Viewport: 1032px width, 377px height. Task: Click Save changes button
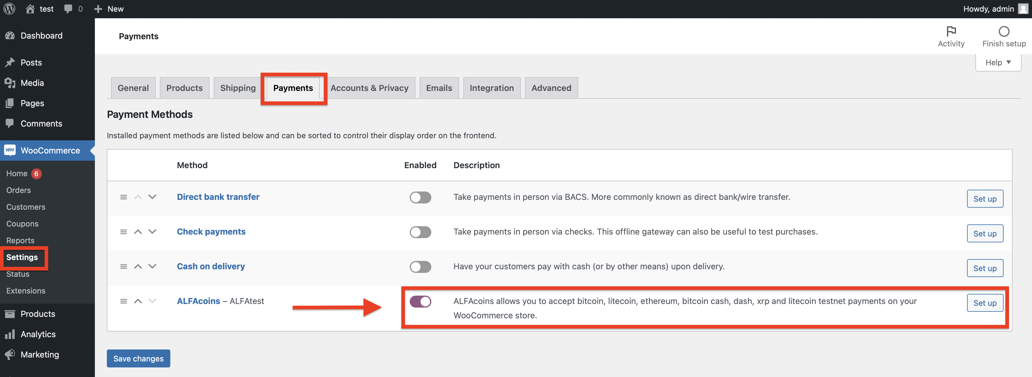coord(139,358)
